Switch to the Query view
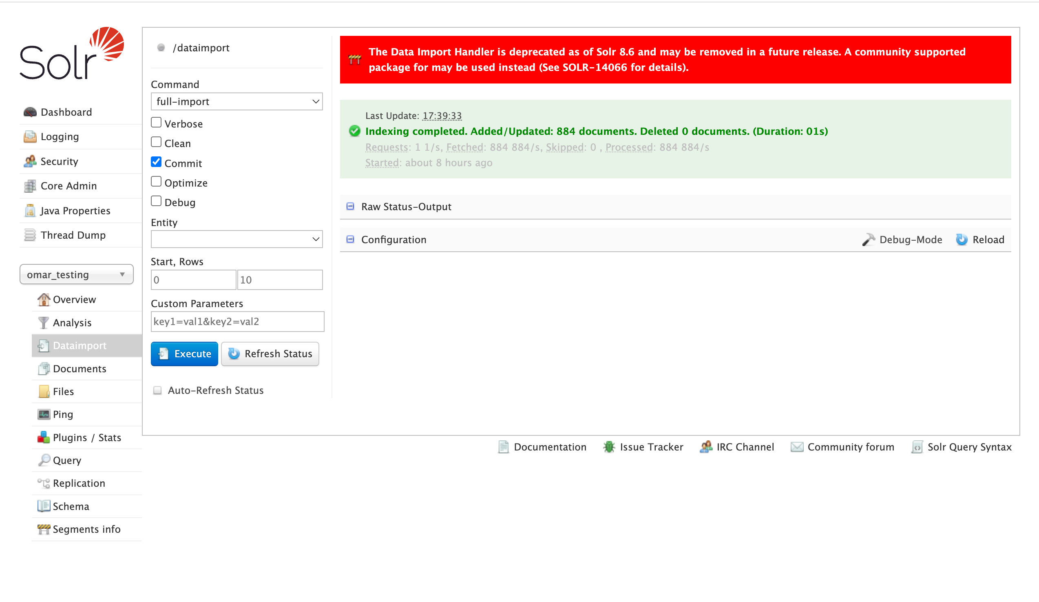Viewport: 1039px width, 602px height. [68, 460]
